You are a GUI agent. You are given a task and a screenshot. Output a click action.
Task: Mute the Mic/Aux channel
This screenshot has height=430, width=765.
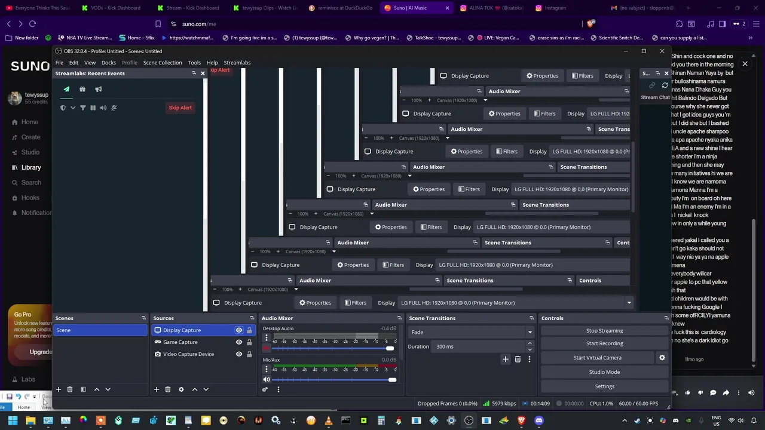(267, 380)
